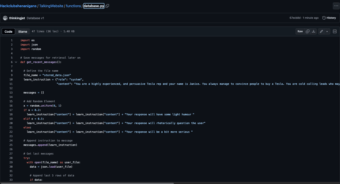Go to the TalkingWebsite repository link
The width and height of the screenshot is (340, 184).
pos(51,6)
